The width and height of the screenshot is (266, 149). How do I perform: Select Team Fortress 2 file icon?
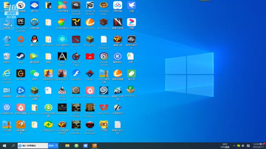(104, 39)
